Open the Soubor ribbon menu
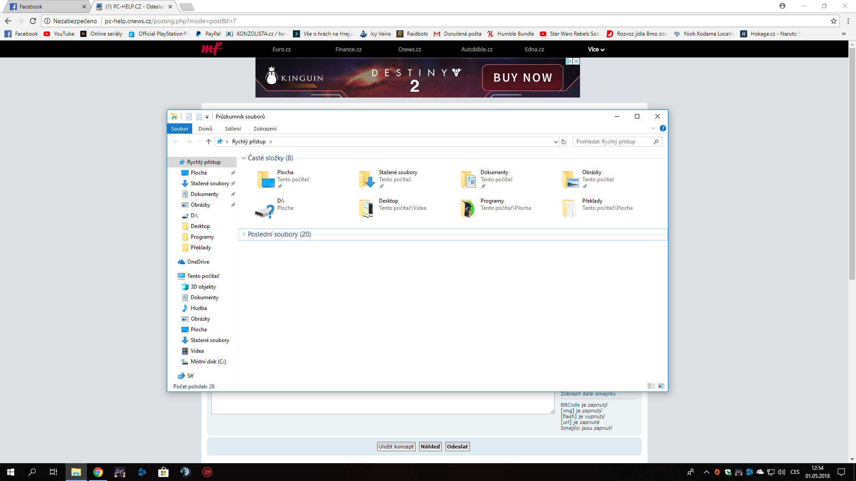 [x=180, y=129]
